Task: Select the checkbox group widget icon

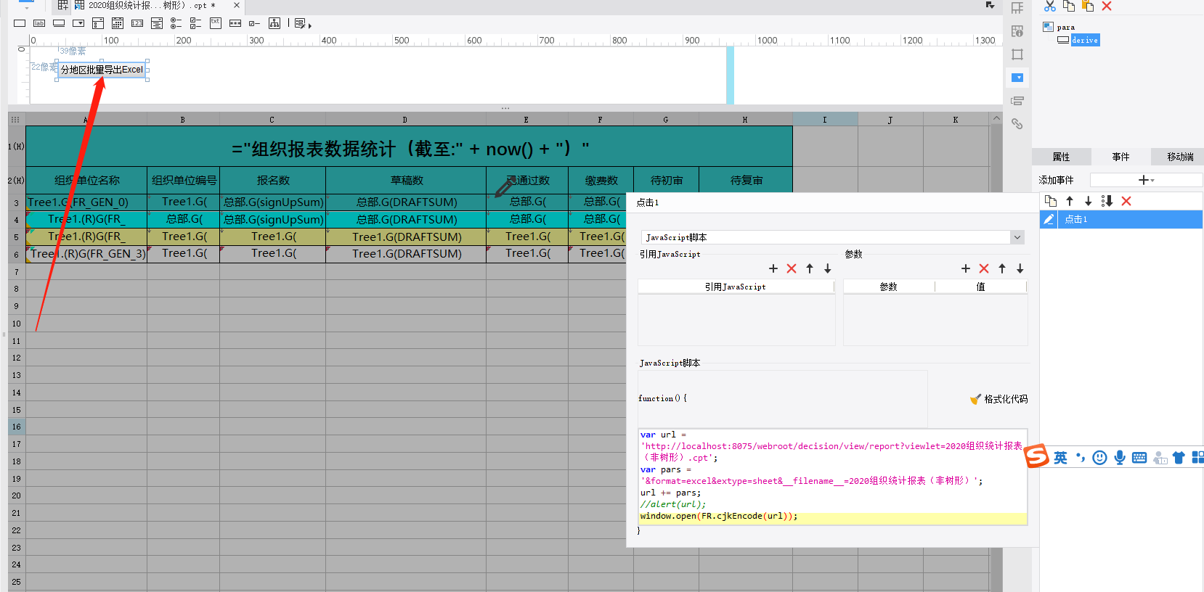Action: click(x=196, y=23)
